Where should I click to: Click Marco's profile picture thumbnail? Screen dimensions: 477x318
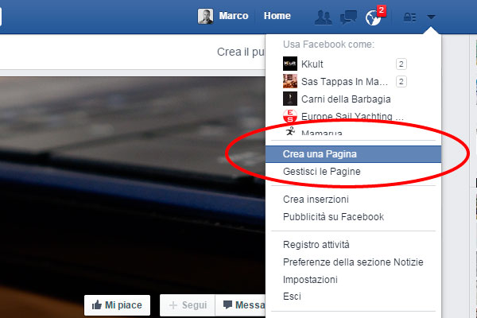pyautogui.click(x=205, y=16)
